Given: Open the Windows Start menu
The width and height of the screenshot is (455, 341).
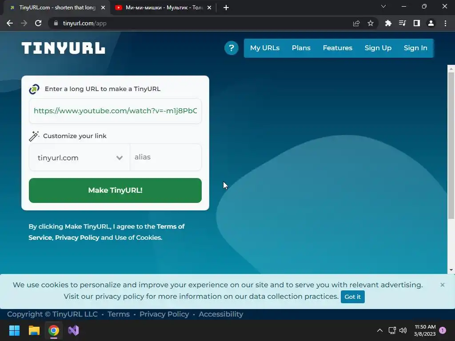Looking at the screenshot, I should (14, 330).
